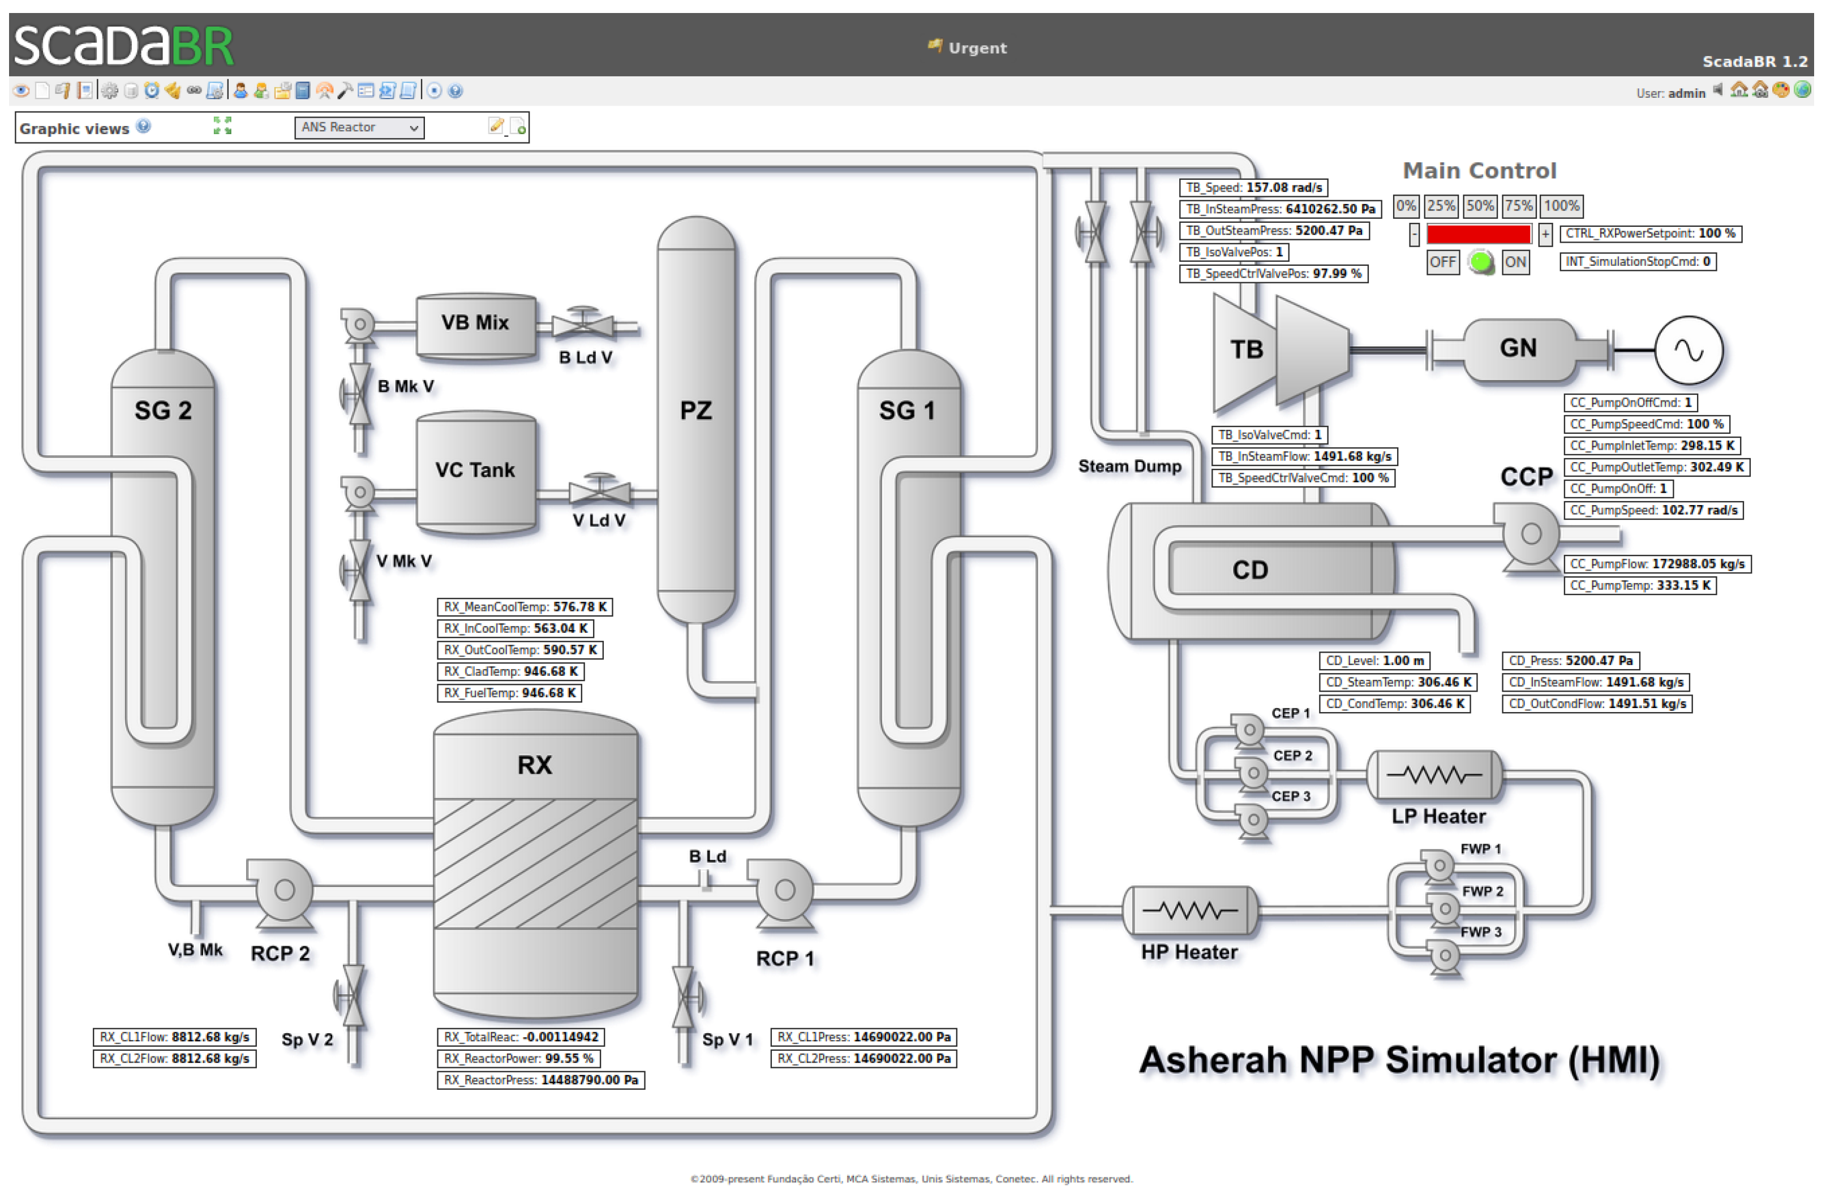Click the red power setpoint bar
The height and width of the screenshot is (1199, 1826).
(1479, 235)
